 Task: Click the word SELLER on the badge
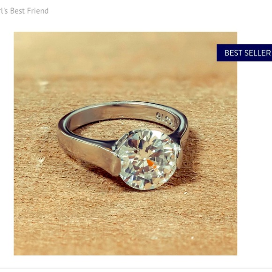[x=258, y=53]
